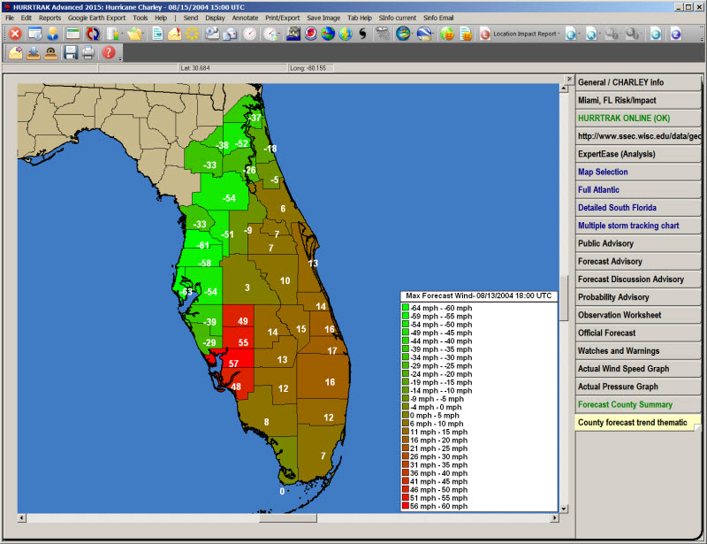Screen dimensions: 707x544
Task: Click the hurricane symbol toolbar icon
Action: pyautogui.click(x=362, y=34)
